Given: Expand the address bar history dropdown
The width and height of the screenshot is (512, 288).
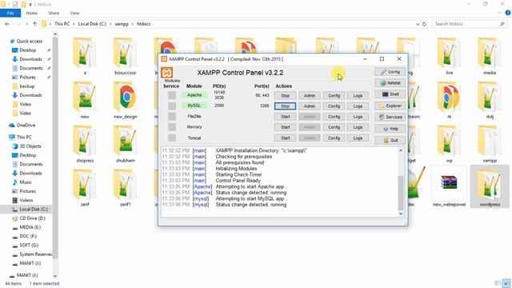Looking at the screenshot, I should tap(418, 24).
